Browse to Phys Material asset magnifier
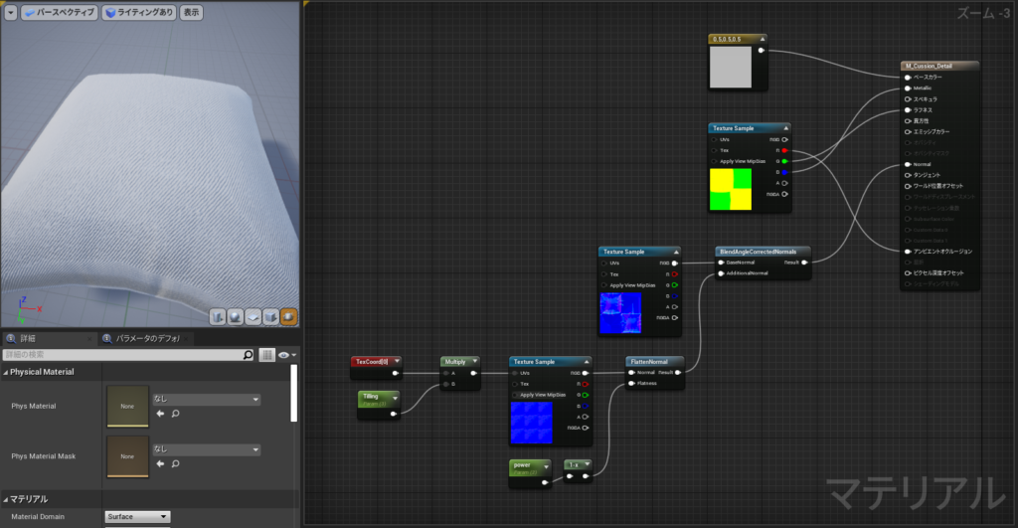The height and width of the screenshot is (528, 1018). coord(175,414)
